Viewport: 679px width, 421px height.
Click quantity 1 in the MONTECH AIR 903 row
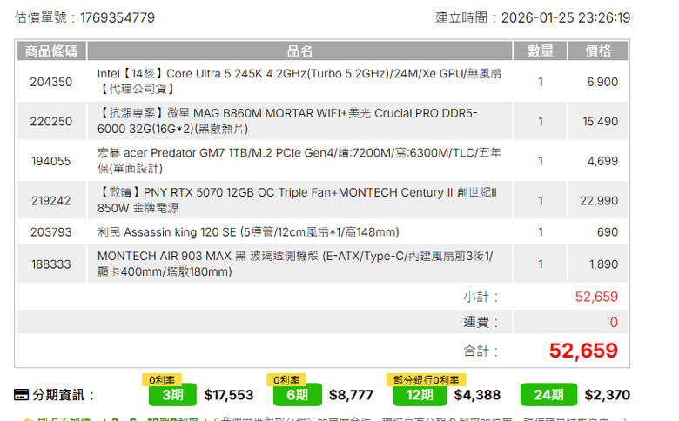pos(541,264)
